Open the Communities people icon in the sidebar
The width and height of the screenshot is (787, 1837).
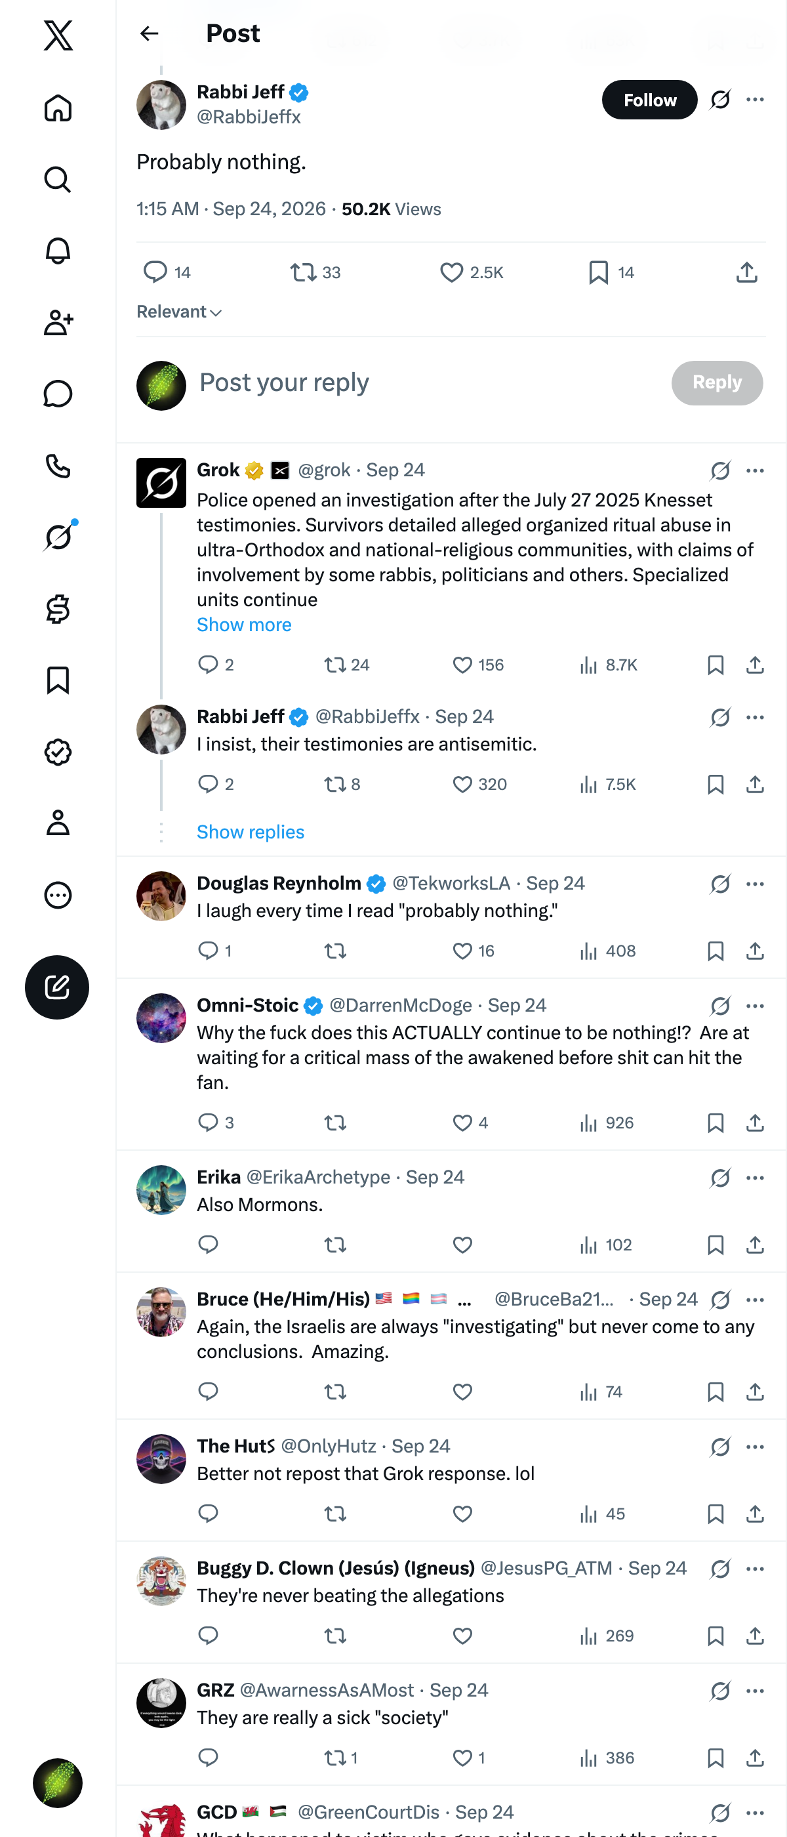58,322
